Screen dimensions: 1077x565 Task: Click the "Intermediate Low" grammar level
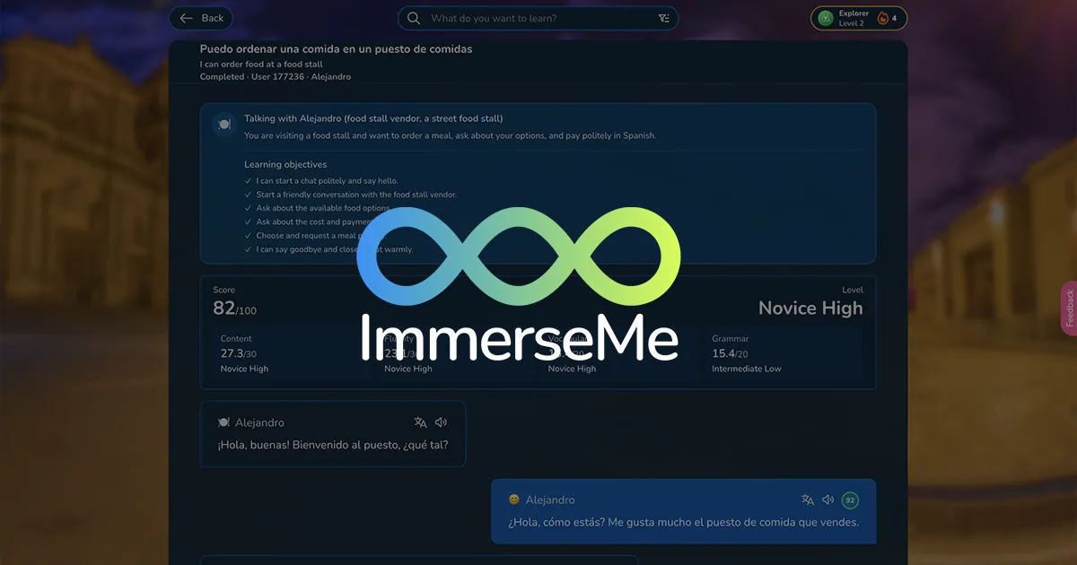pos(749,369)
